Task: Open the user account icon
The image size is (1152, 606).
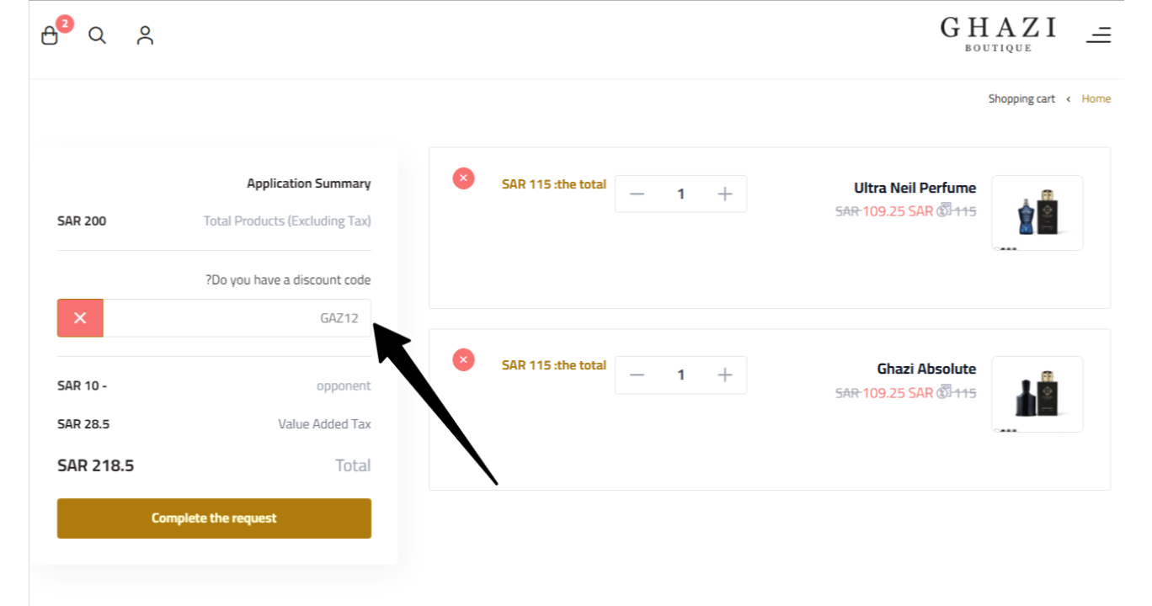Action: point(146,35)
